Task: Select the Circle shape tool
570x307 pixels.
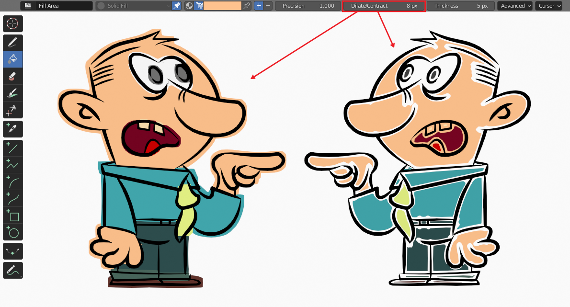Action: 13,232
